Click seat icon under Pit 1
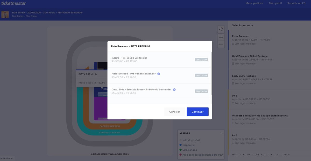This screenshot has width=311, height=161. (x=233, y=103)
